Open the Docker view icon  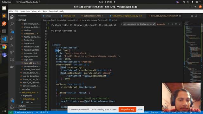point(12,67)
